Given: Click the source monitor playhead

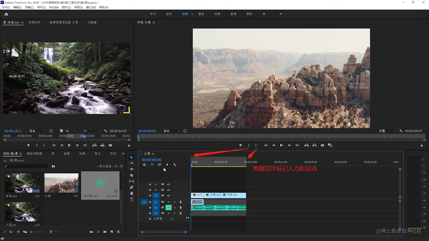Looking at the screenshot, I should (x=84, y=136).
